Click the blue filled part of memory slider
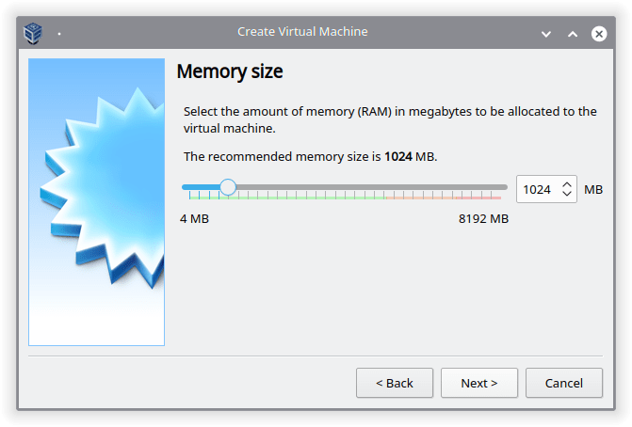The width and height of the screenshot is (632, 427). [x=201, y=187]
